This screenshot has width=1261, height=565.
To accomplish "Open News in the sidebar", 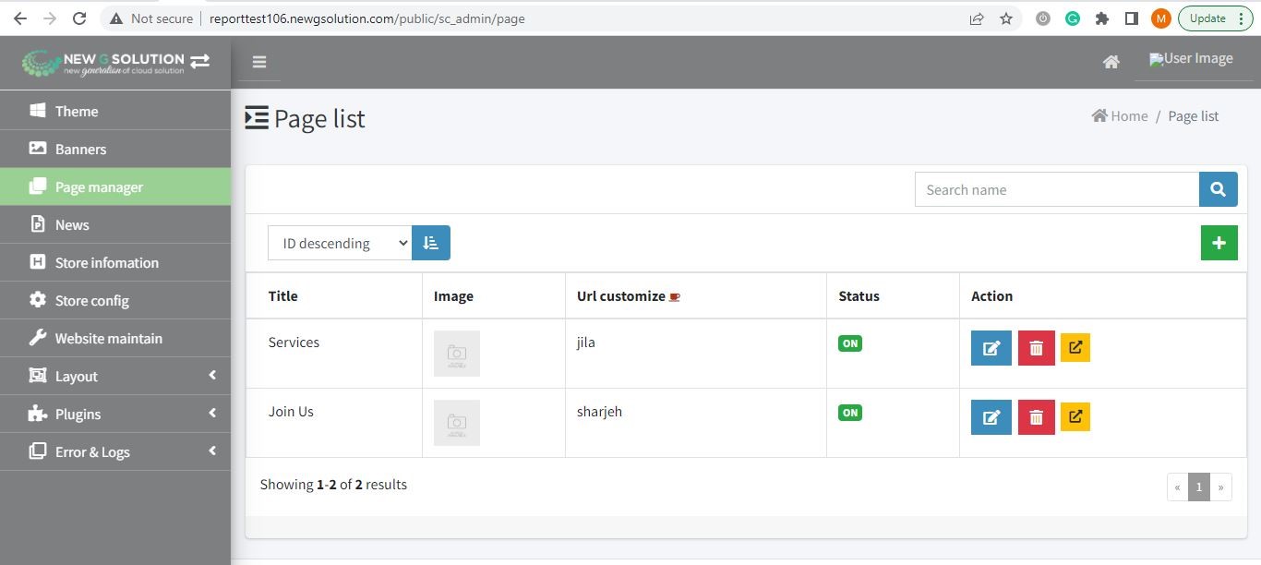I will [x=115, y=224].
